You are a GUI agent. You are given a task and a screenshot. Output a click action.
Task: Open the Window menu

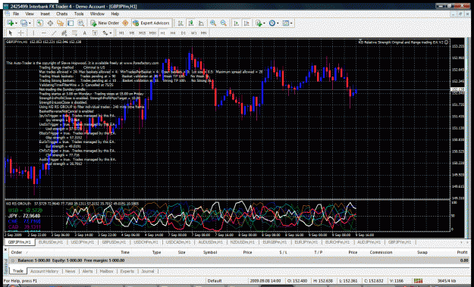97,14
